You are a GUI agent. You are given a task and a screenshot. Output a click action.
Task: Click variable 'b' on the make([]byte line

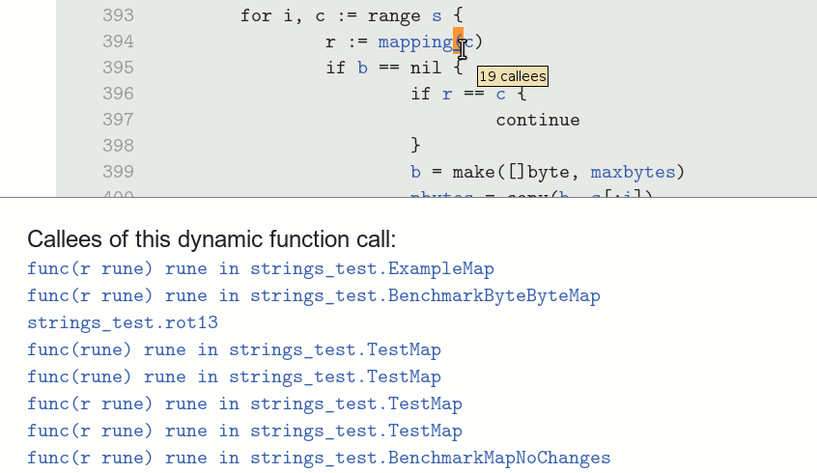415,172
